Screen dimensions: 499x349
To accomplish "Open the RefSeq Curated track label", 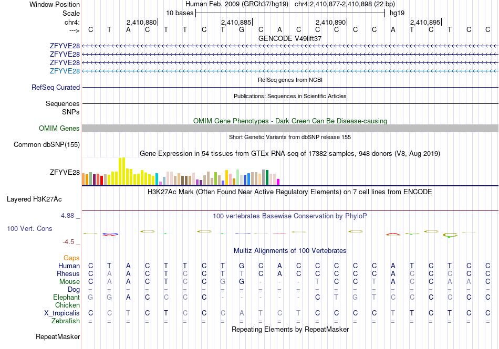I will (56, 87).
